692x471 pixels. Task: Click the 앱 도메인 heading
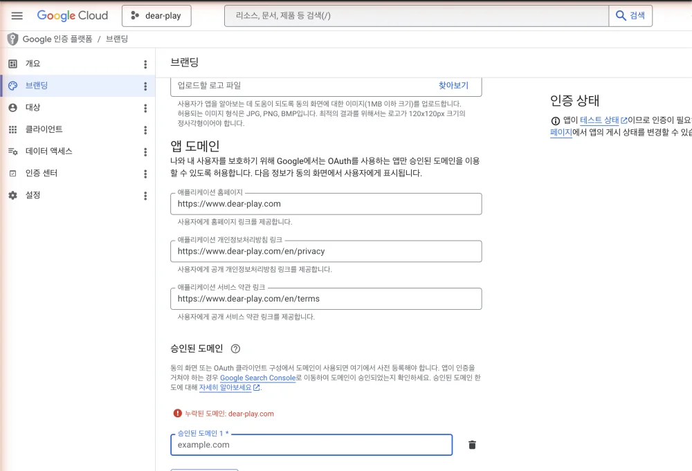click(194, 146)
